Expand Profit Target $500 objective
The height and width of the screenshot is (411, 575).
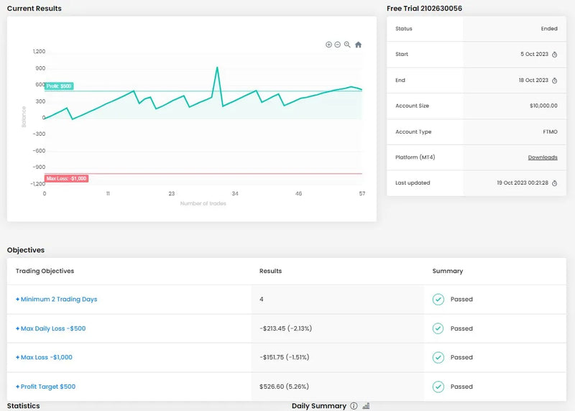(45, 387)
